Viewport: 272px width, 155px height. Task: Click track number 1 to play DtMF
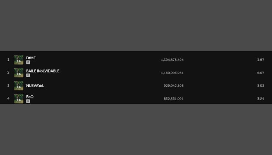click(8, 60)
